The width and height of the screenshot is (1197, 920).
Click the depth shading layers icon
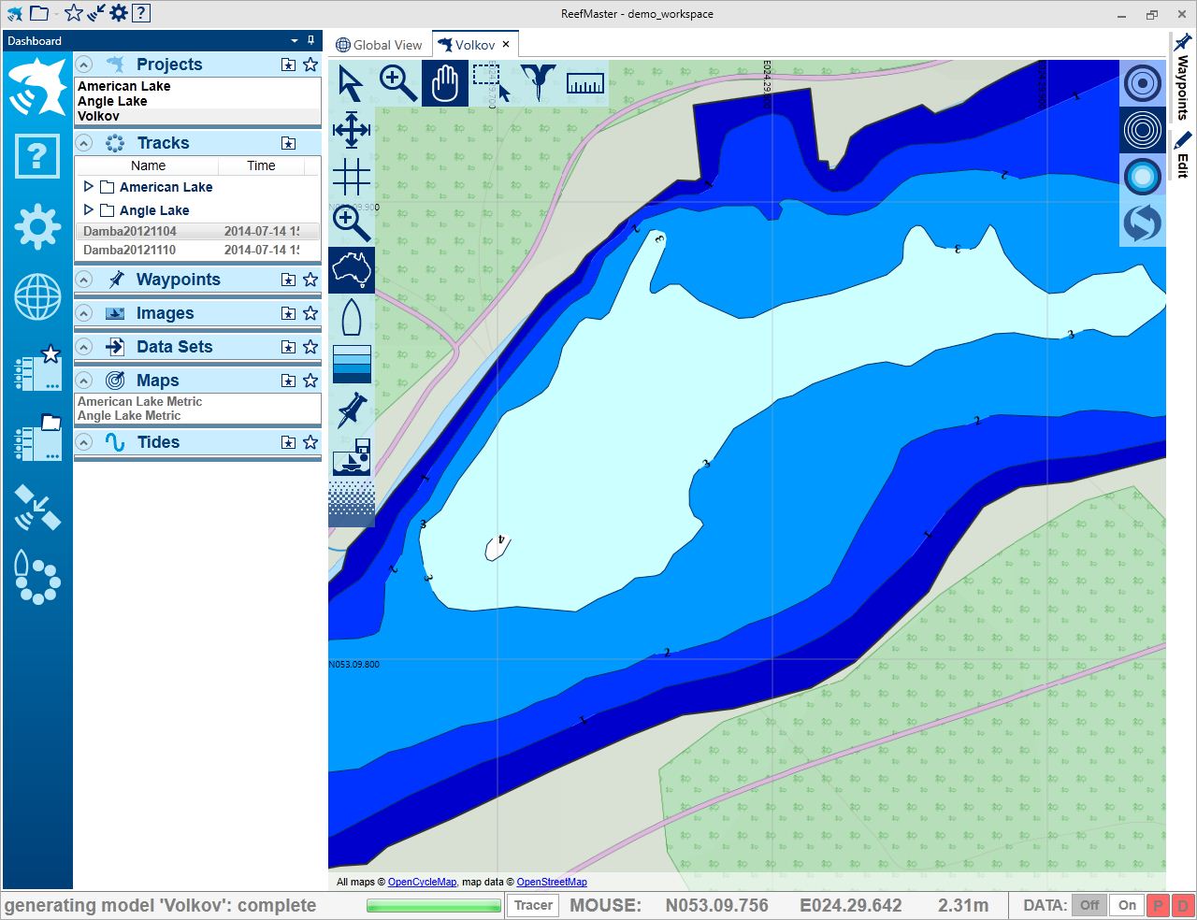pyautogui.click(x=352, y=364)
